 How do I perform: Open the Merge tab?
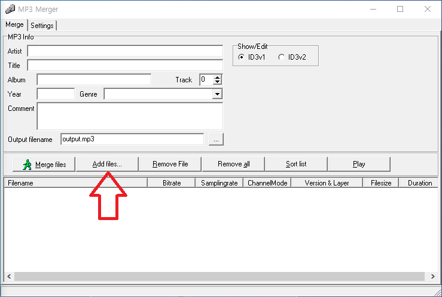tap(14, 25)
